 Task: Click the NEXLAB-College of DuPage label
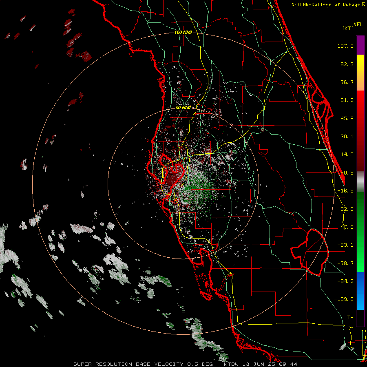328,4
